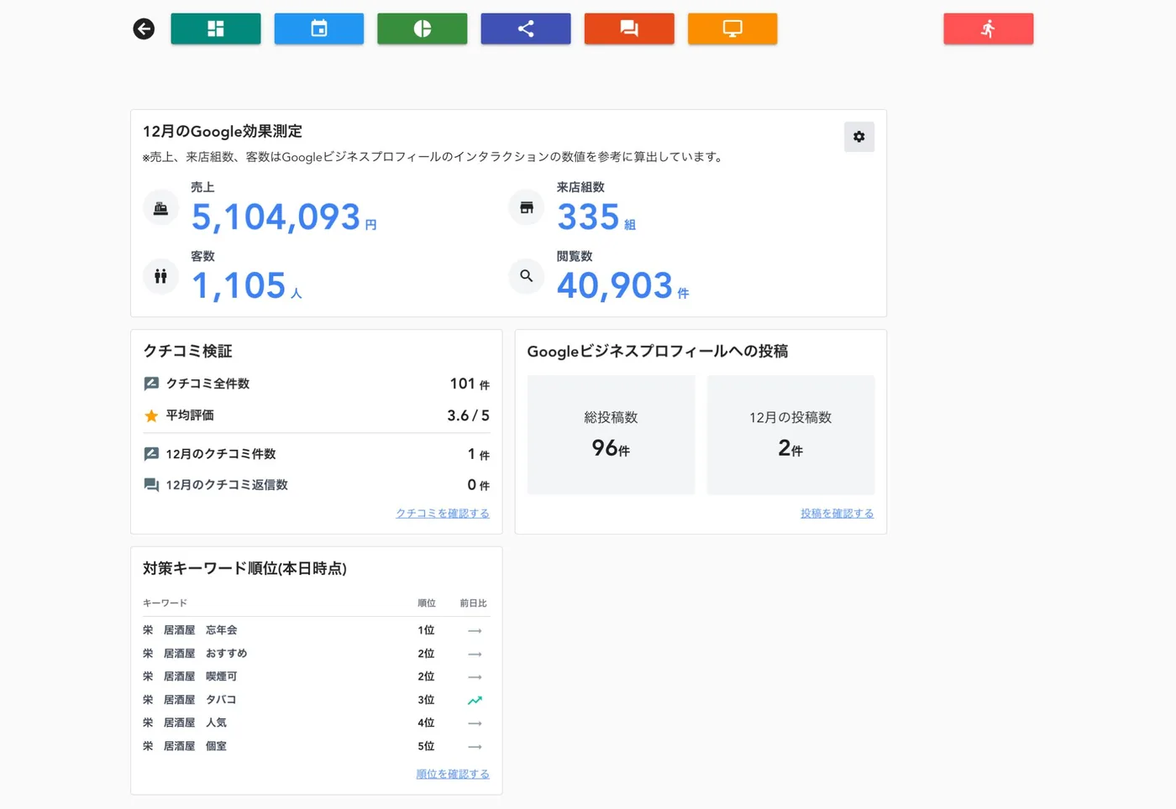
Task: Click the views count 40,903
Action: pyautogui.click(x=615, y=286)
